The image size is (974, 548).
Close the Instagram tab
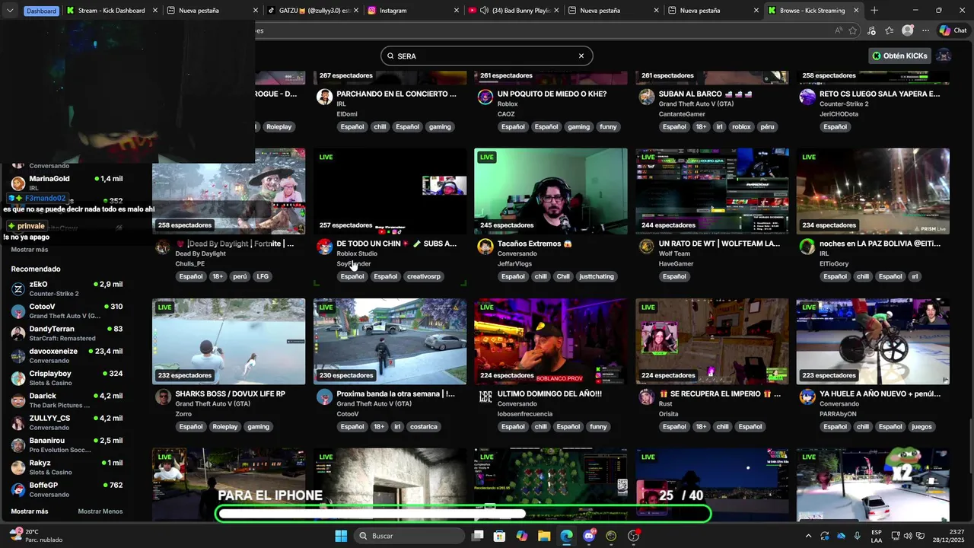pyautogui.click(x=457, y=11)
